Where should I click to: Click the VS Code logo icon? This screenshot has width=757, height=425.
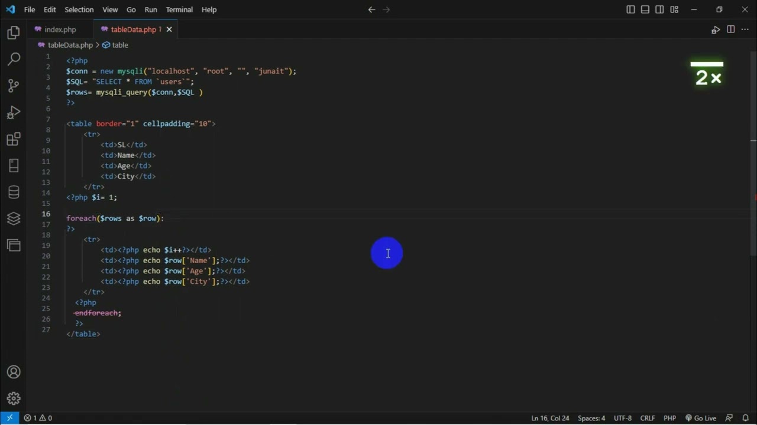pyautogui.click(x=10, y=9)
